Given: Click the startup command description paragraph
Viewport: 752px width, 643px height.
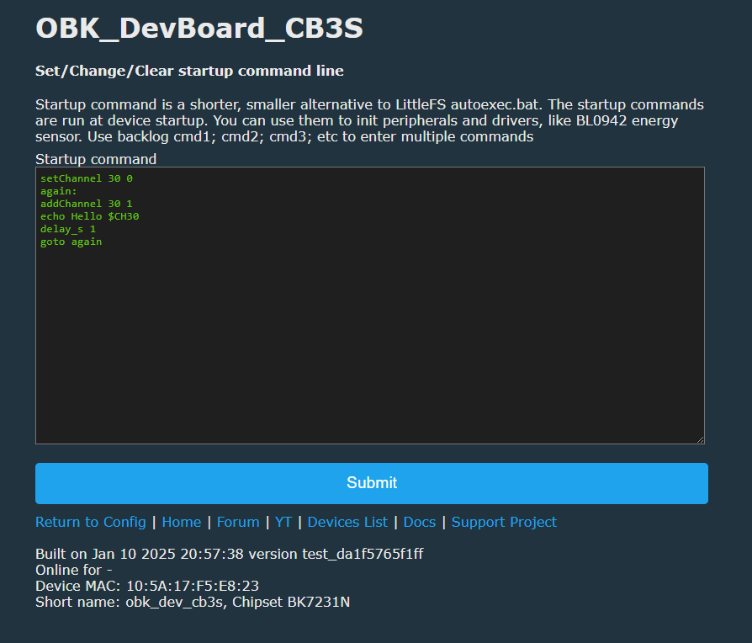Looking at the screenshot, I should (370, 120).
